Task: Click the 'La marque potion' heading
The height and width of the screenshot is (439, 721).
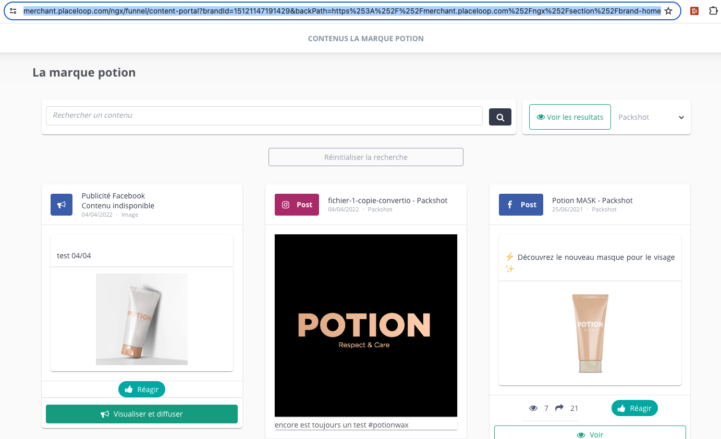Action: point(84,72)
